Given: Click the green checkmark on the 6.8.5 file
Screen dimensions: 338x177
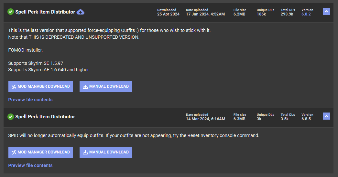Looking at the screenshot, I should click(11, 117).
